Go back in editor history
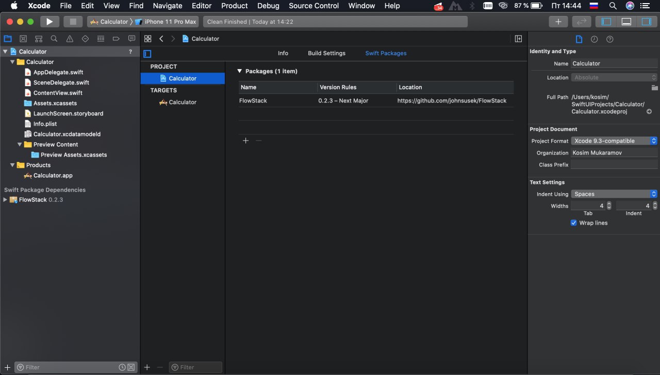 click(x=161, y=39)
